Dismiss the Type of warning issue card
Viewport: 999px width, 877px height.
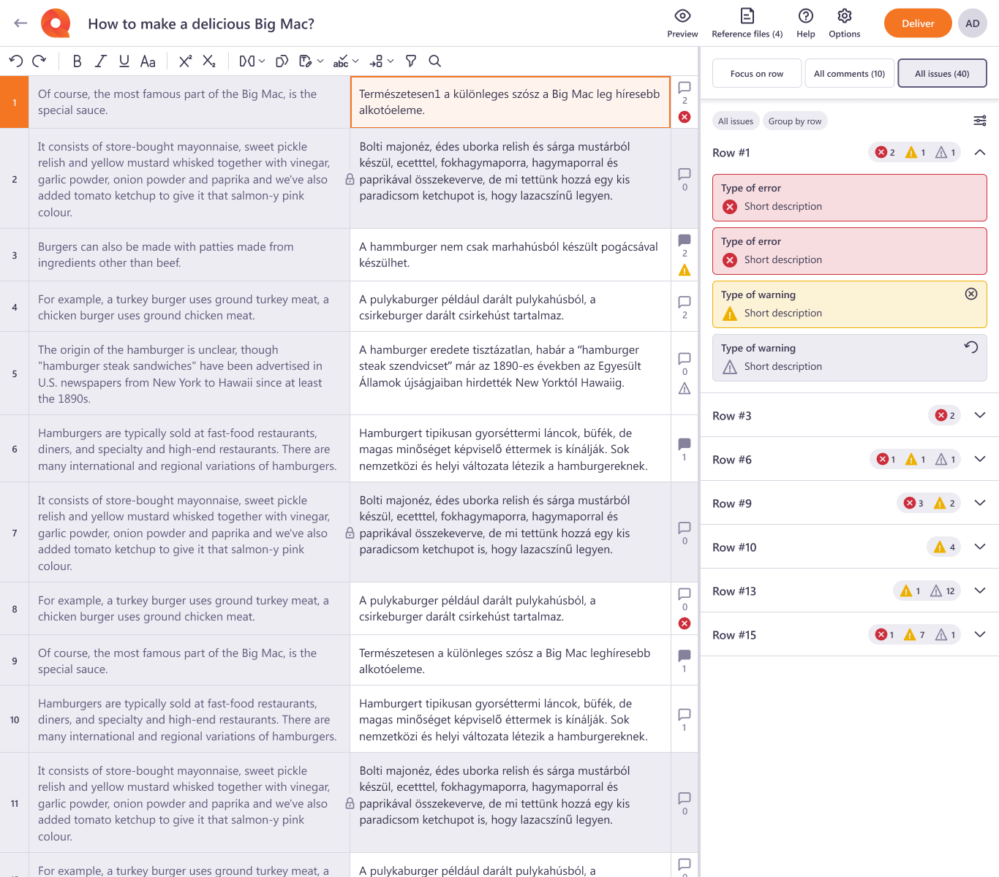pos(971,294)
